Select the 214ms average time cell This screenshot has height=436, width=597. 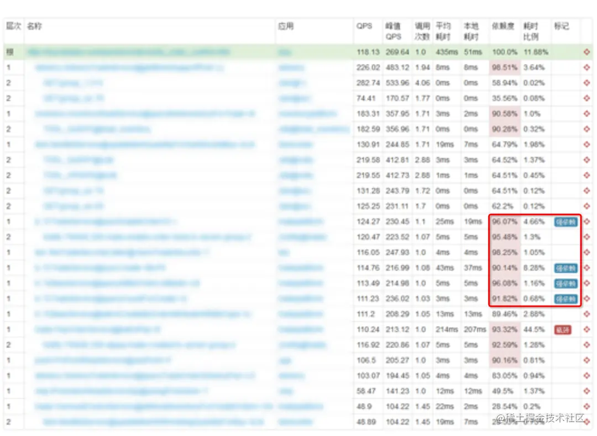tap(447, 329)
